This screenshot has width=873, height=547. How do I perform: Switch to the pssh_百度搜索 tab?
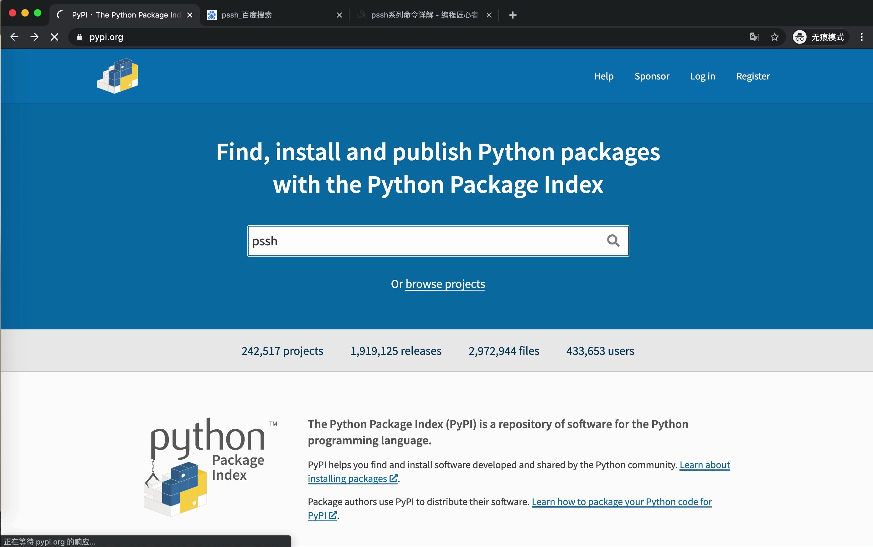click(x=274, y=15)
